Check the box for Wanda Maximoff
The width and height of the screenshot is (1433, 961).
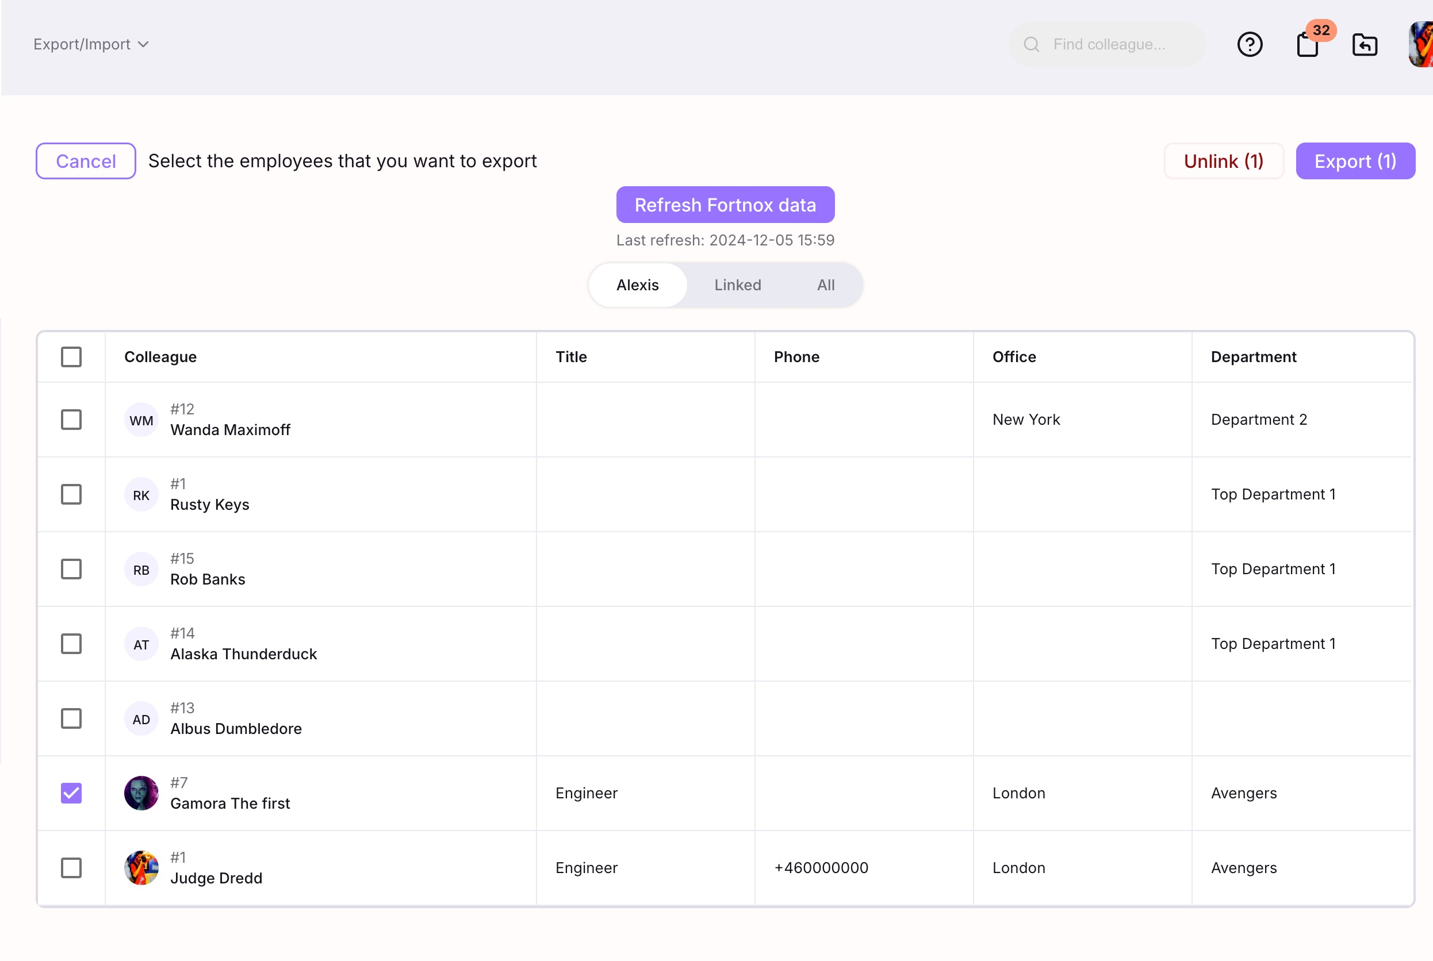point(71,420)
